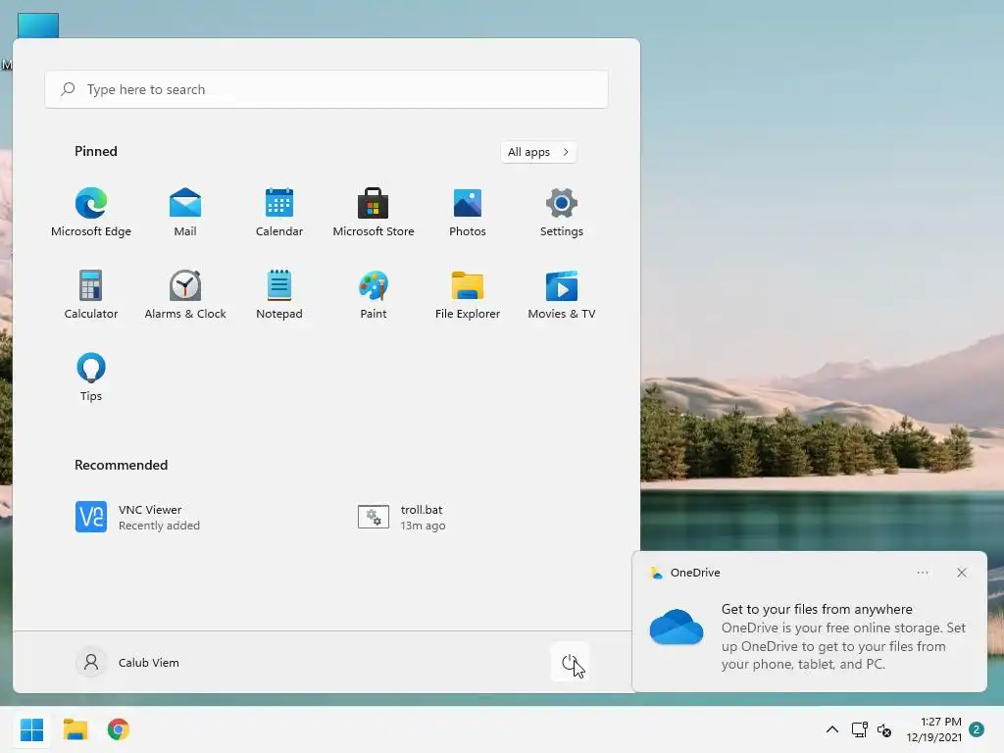Viewport: 1004px width, 753px height.
Task: Open the clock showing 1:27 PM
Action: (933, 729)
